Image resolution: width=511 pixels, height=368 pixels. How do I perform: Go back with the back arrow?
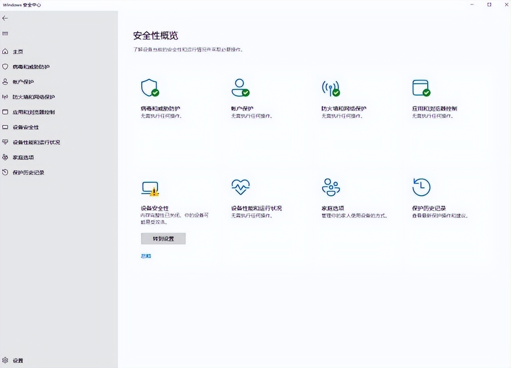point(5,18)
